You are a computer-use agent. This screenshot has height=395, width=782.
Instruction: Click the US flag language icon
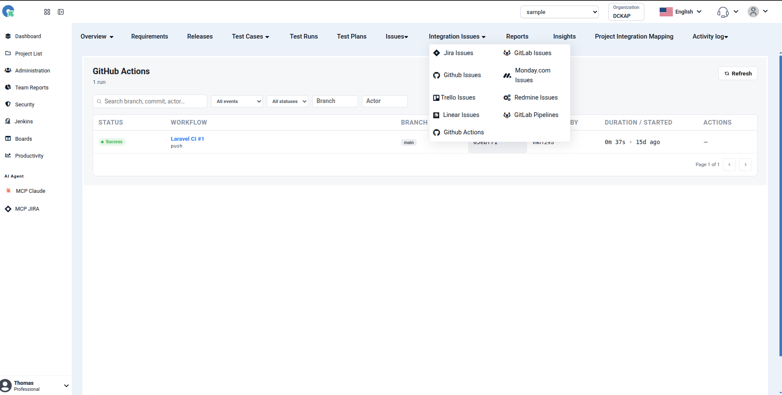[666, 12]
